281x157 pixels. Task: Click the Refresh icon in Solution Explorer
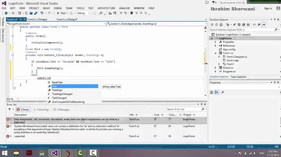(239, 24)
